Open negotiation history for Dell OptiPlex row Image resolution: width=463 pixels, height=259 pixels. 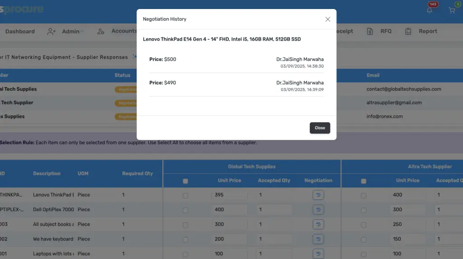tap(318, 210)
